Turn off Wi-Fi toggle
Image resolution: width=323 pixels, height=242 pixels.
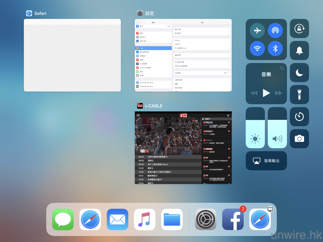(x=257, y=48)
